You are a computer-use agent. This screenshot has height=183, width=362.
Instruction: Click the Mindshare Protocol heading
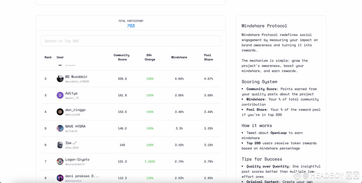(264, 26)
